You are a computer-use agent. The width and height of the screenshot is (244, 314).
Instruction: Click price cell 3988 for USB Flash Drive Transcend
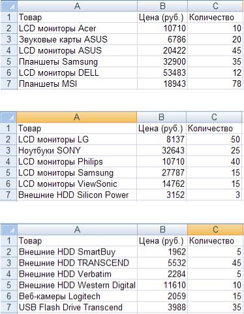pos(162,307)
